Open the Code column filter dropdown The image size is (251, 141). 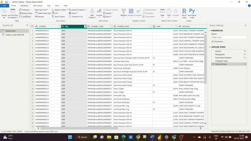click(176, 26)
